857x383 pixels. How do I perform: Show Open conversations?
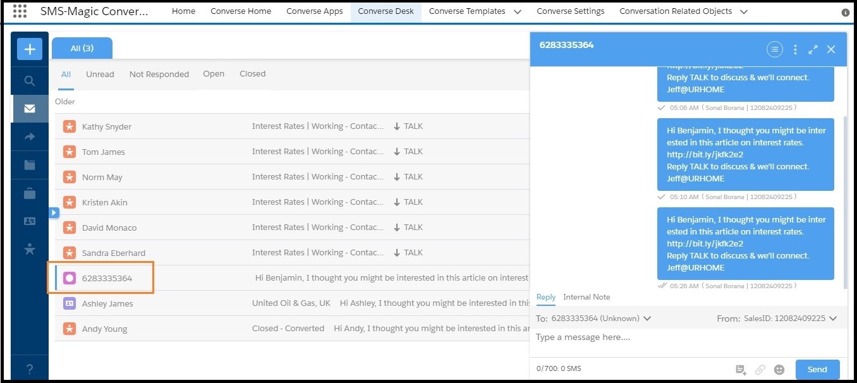[x=214, y=74]
